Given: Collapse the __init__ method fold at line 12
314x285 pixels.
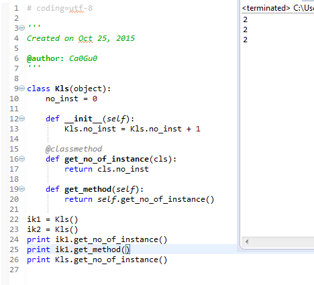Looking at the screenshot, I should click(21, 119).
